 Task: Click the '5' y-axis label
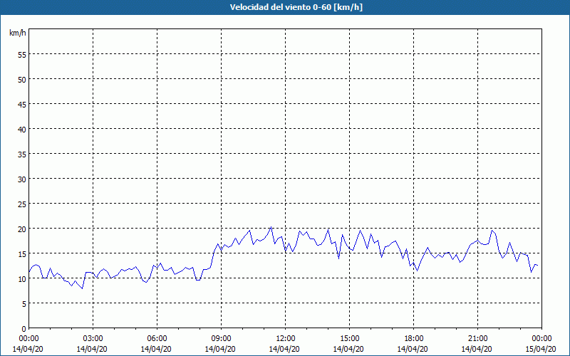click(24, 304)
